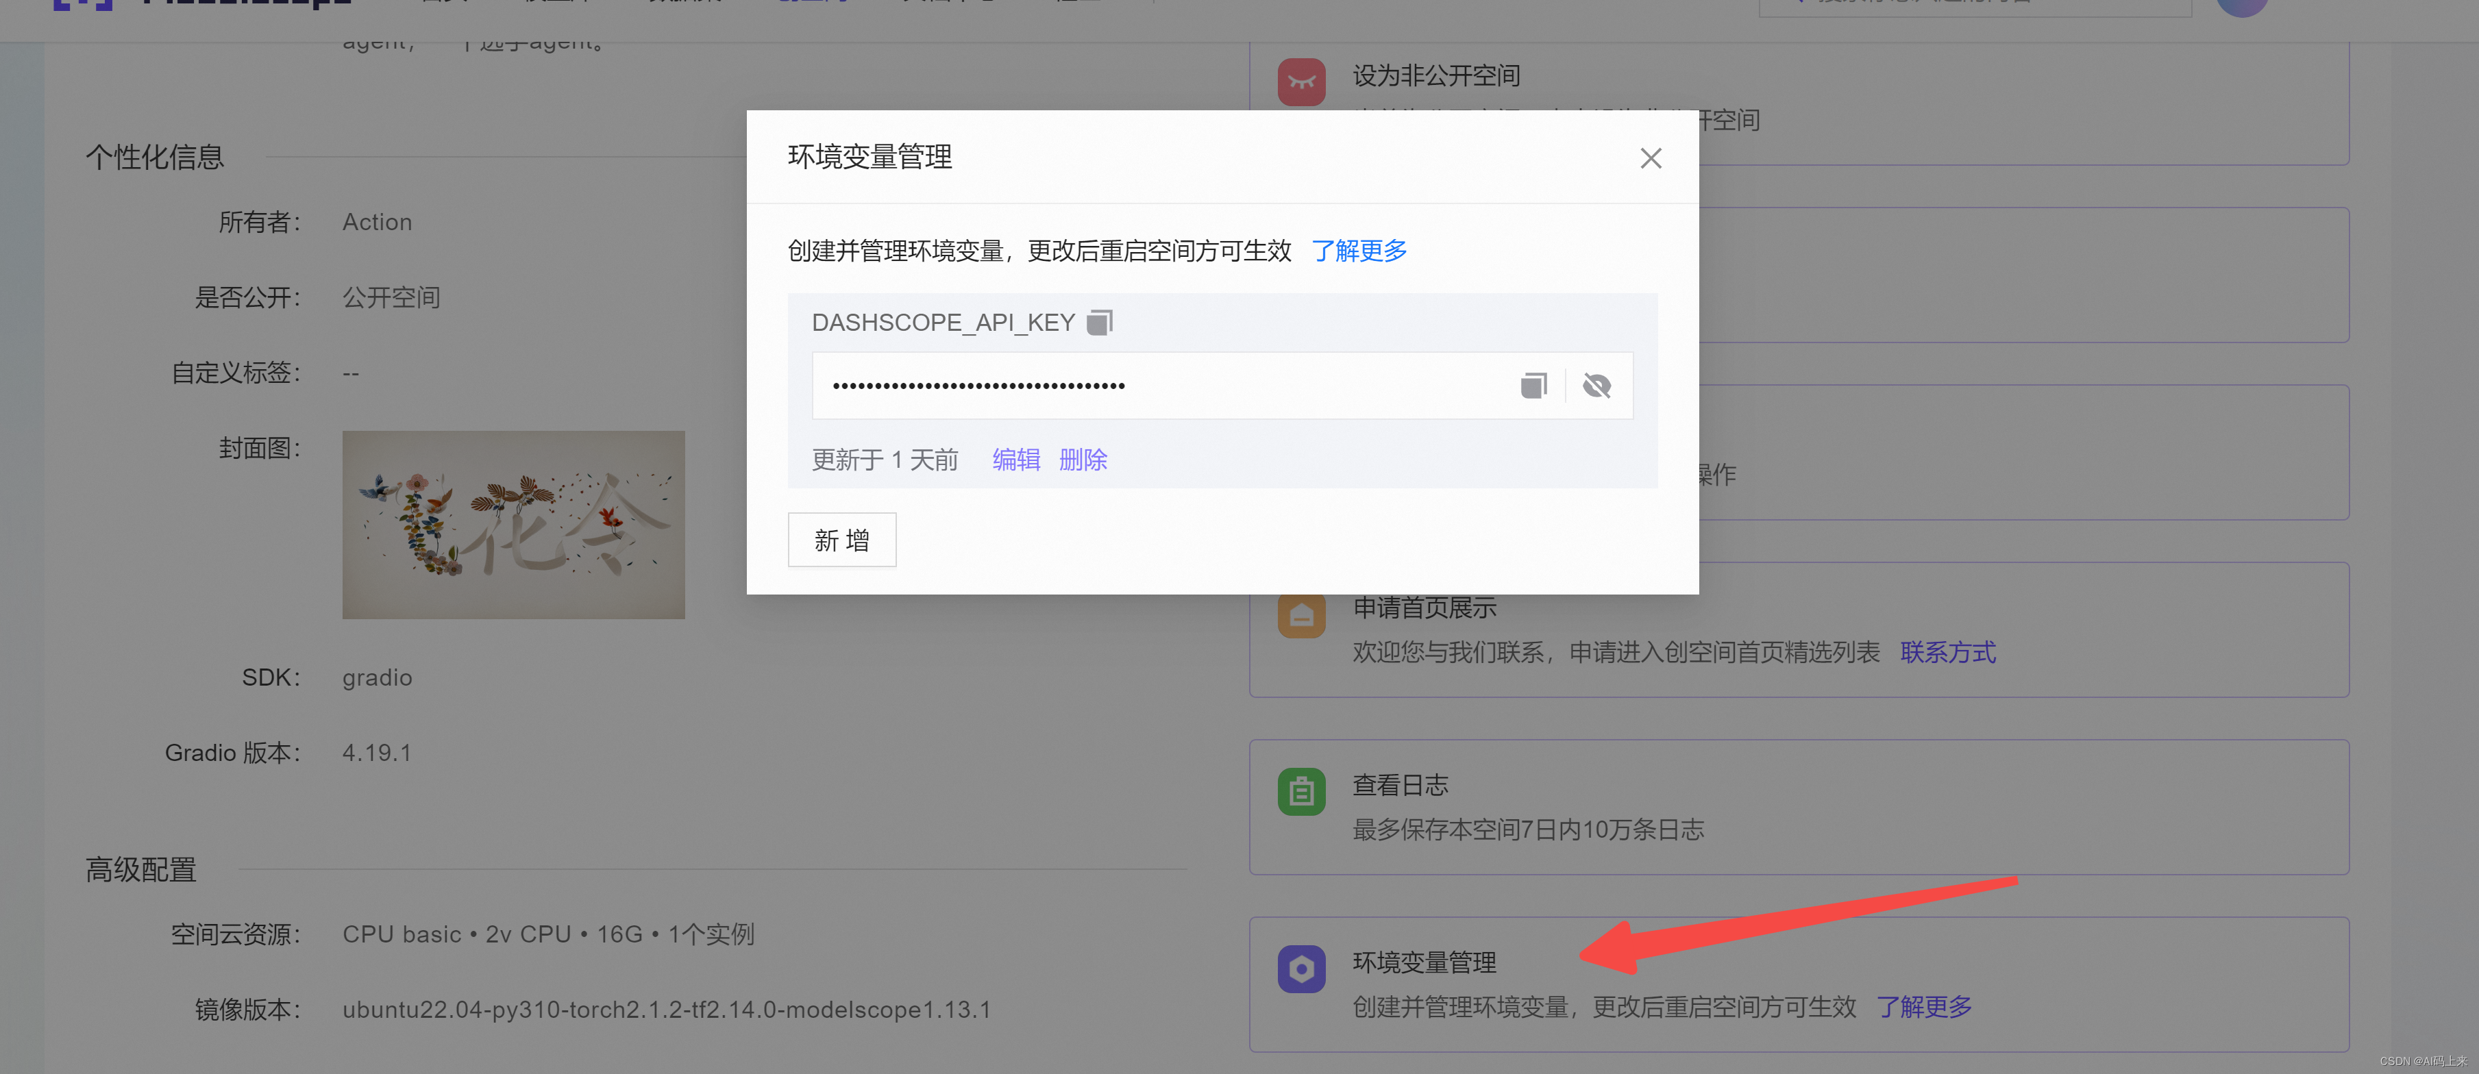Open the 联系方式 link
2479x1074 pixels.
click(1948, 653)
